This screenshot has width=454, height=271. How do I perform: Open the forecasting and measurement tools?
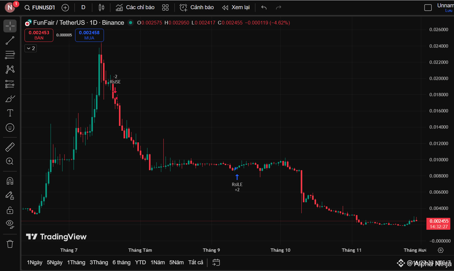pyautogui.click(x=10, y=84)
